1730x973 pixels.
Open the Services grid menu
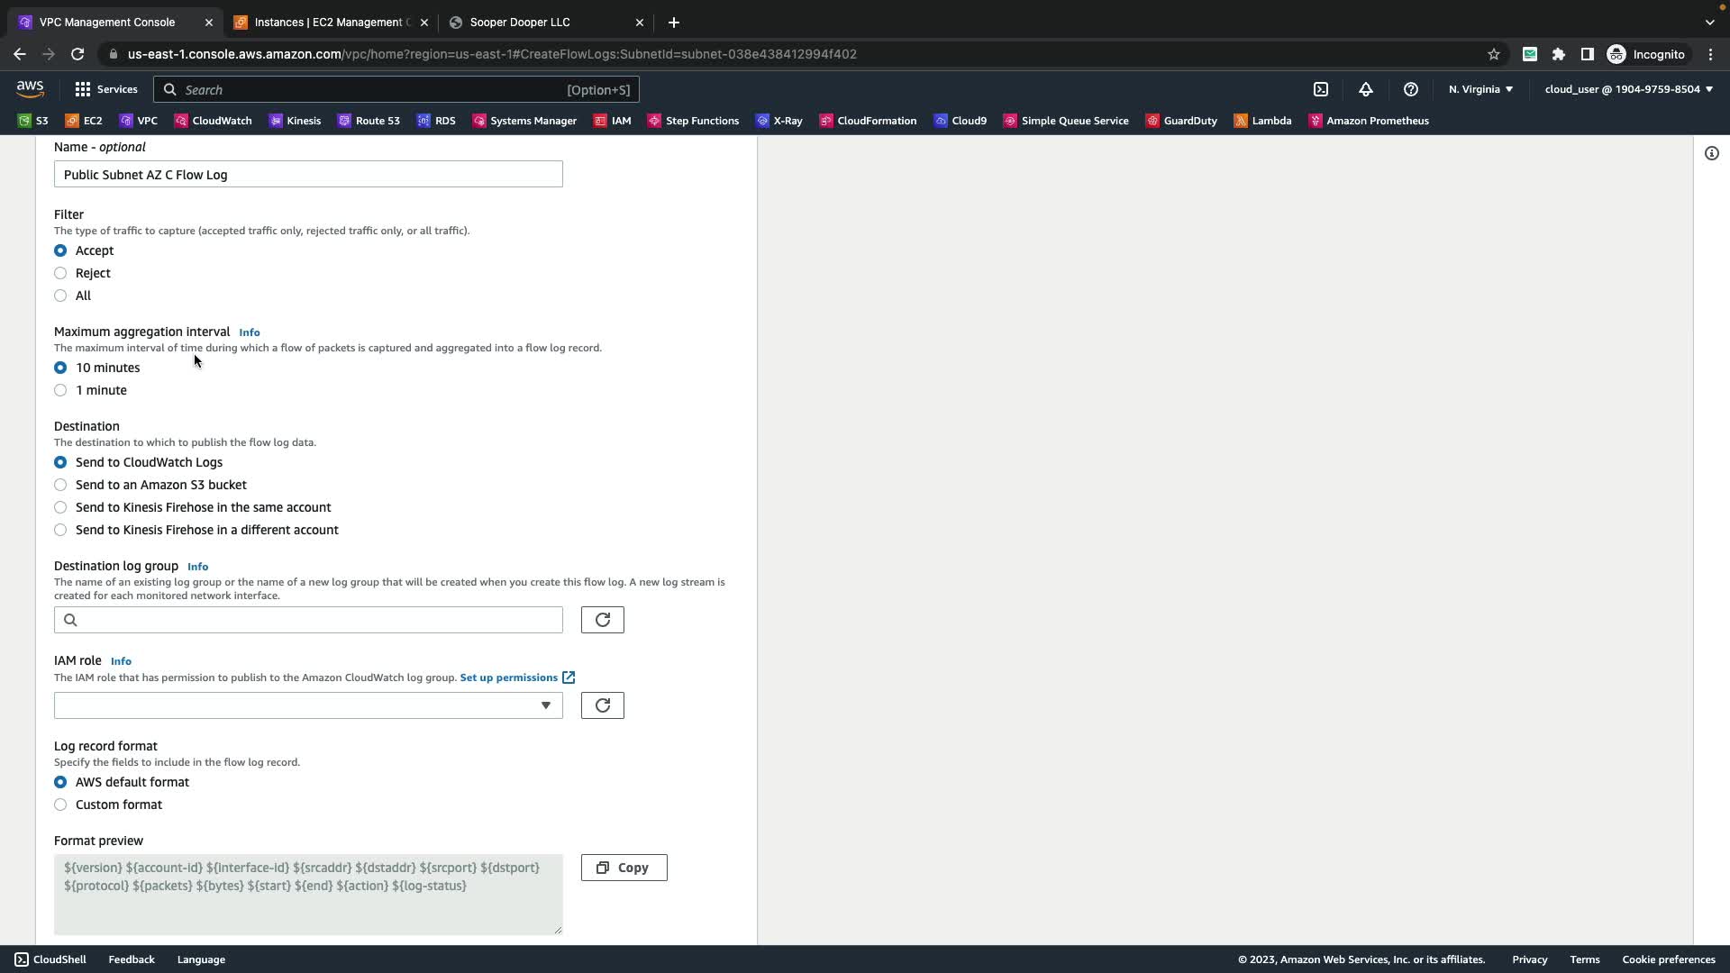[105, 89]
